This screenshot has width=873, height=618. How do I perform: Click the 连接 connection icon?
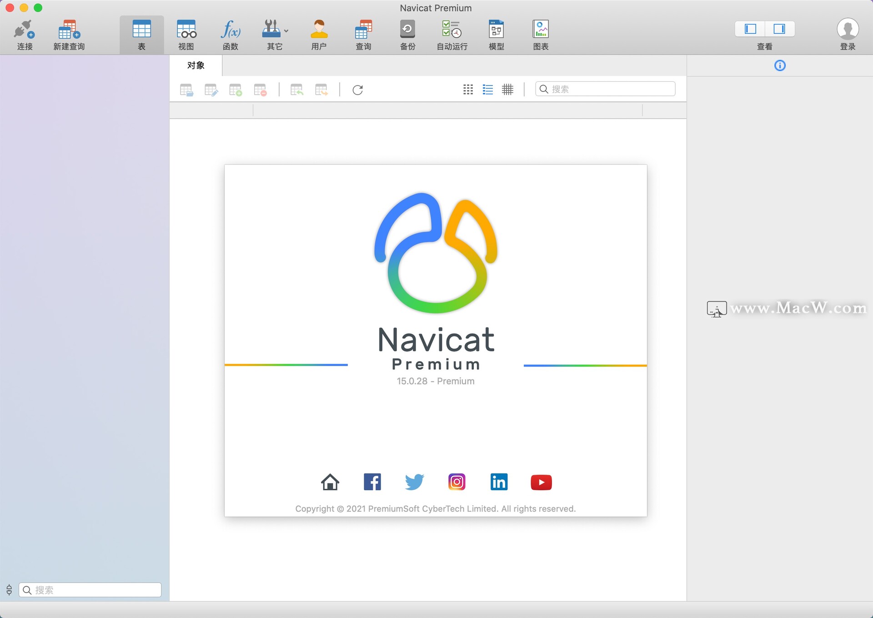[25, 30]
